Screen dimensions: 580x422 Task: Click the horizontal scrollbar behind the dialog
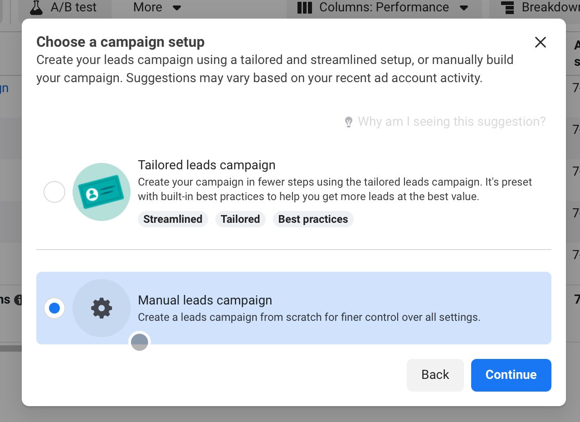pyautogui.click(x=11, y=348)
